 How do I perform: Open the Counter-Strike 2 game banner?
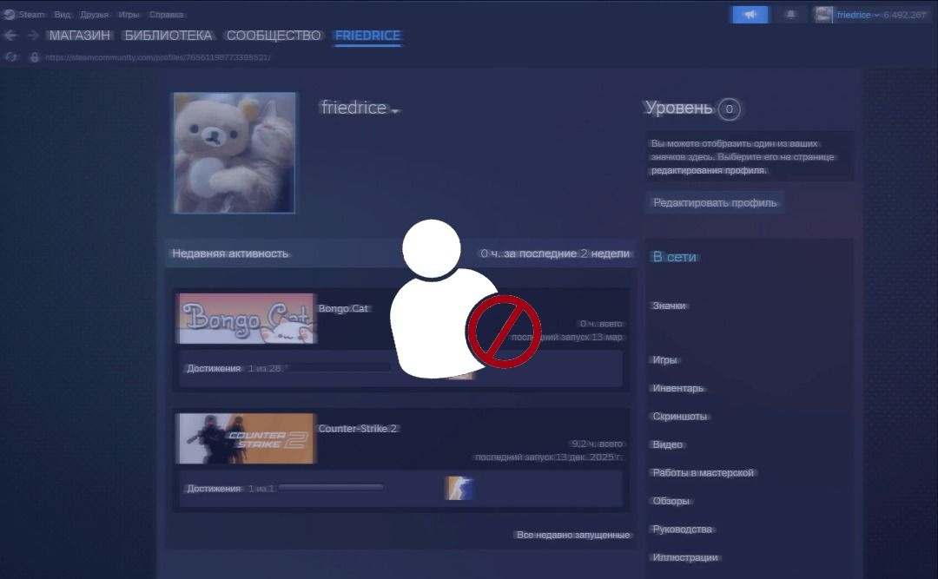(x=246, y=438)
